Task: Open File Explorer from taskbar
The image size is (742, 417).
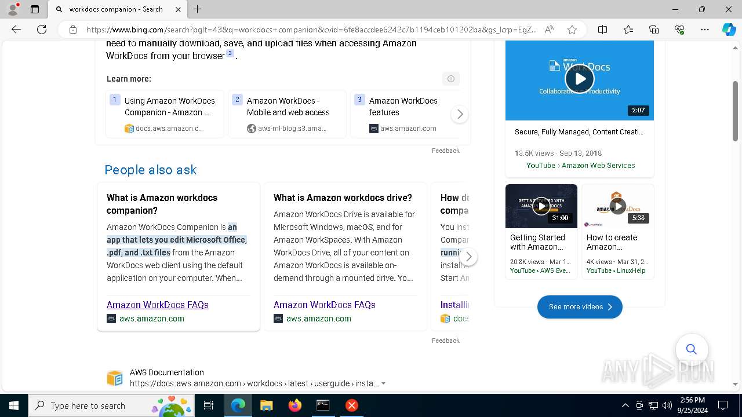Action: click(x=266, y=405)
